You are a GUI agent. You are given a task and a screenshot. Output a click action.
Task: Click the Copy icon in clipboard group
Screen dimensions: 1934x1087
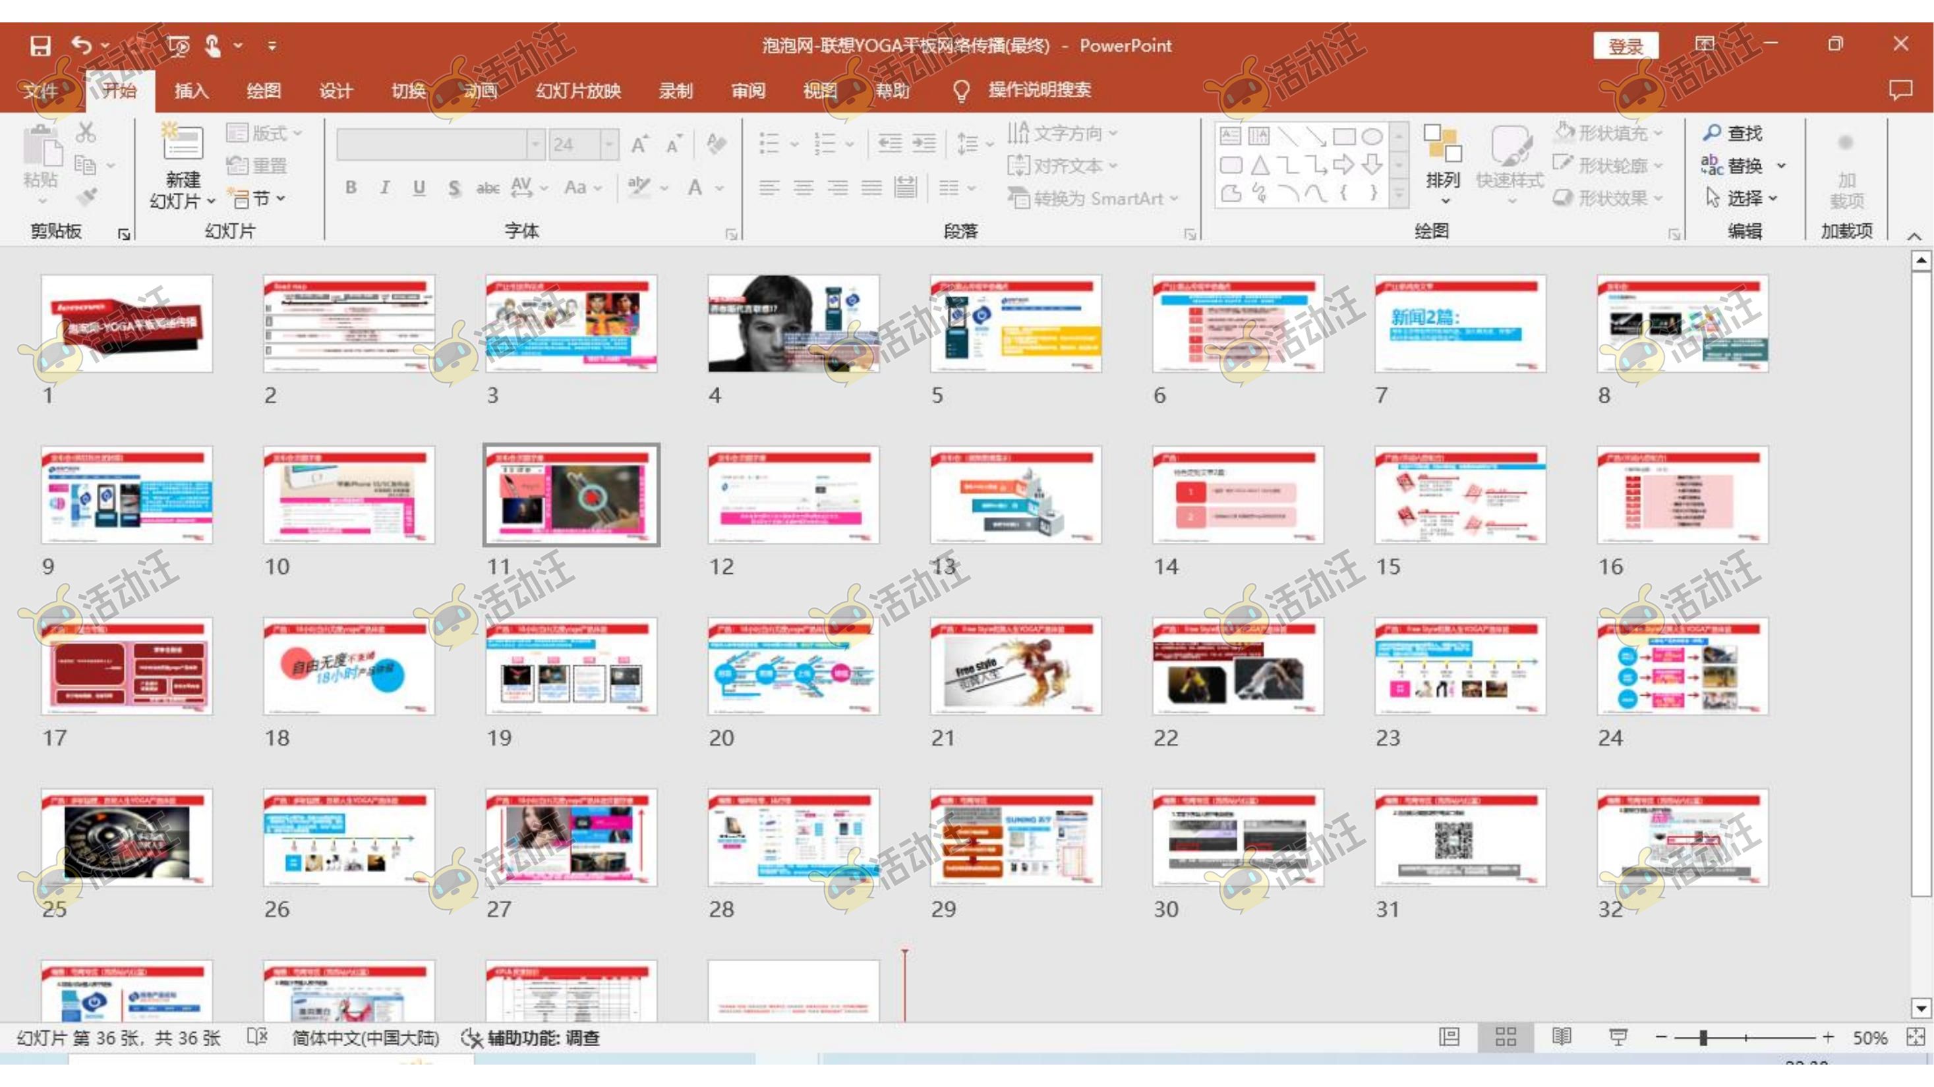coord(85,165)
